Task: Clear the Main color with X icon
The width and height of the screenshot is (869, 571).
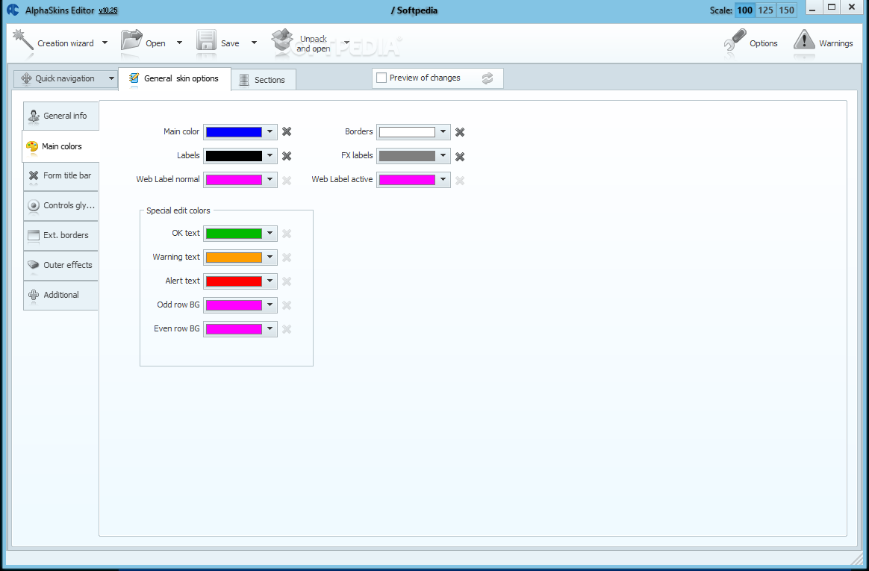Action: [x=287, y=132]
